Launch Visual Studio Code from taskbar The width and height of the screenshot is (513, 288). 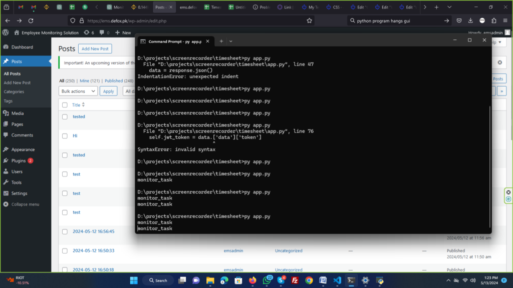point(337,280)
